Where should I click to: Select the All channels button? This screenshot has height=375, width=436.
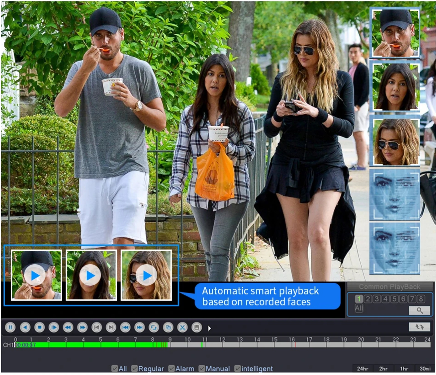(x=359, y=308)
